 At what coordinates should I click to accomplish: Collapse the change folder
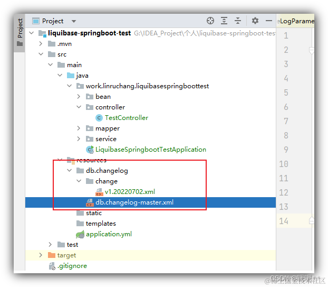pyautogui.click(x=79, y=181)
